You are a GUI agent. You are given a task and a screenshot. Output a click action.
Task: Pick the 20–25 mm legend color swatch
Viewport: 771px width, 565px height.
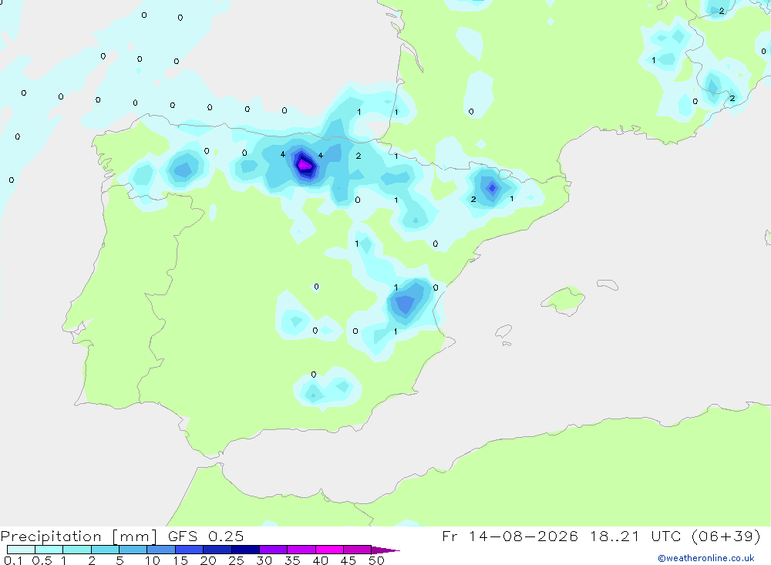[x=217, y=550]
